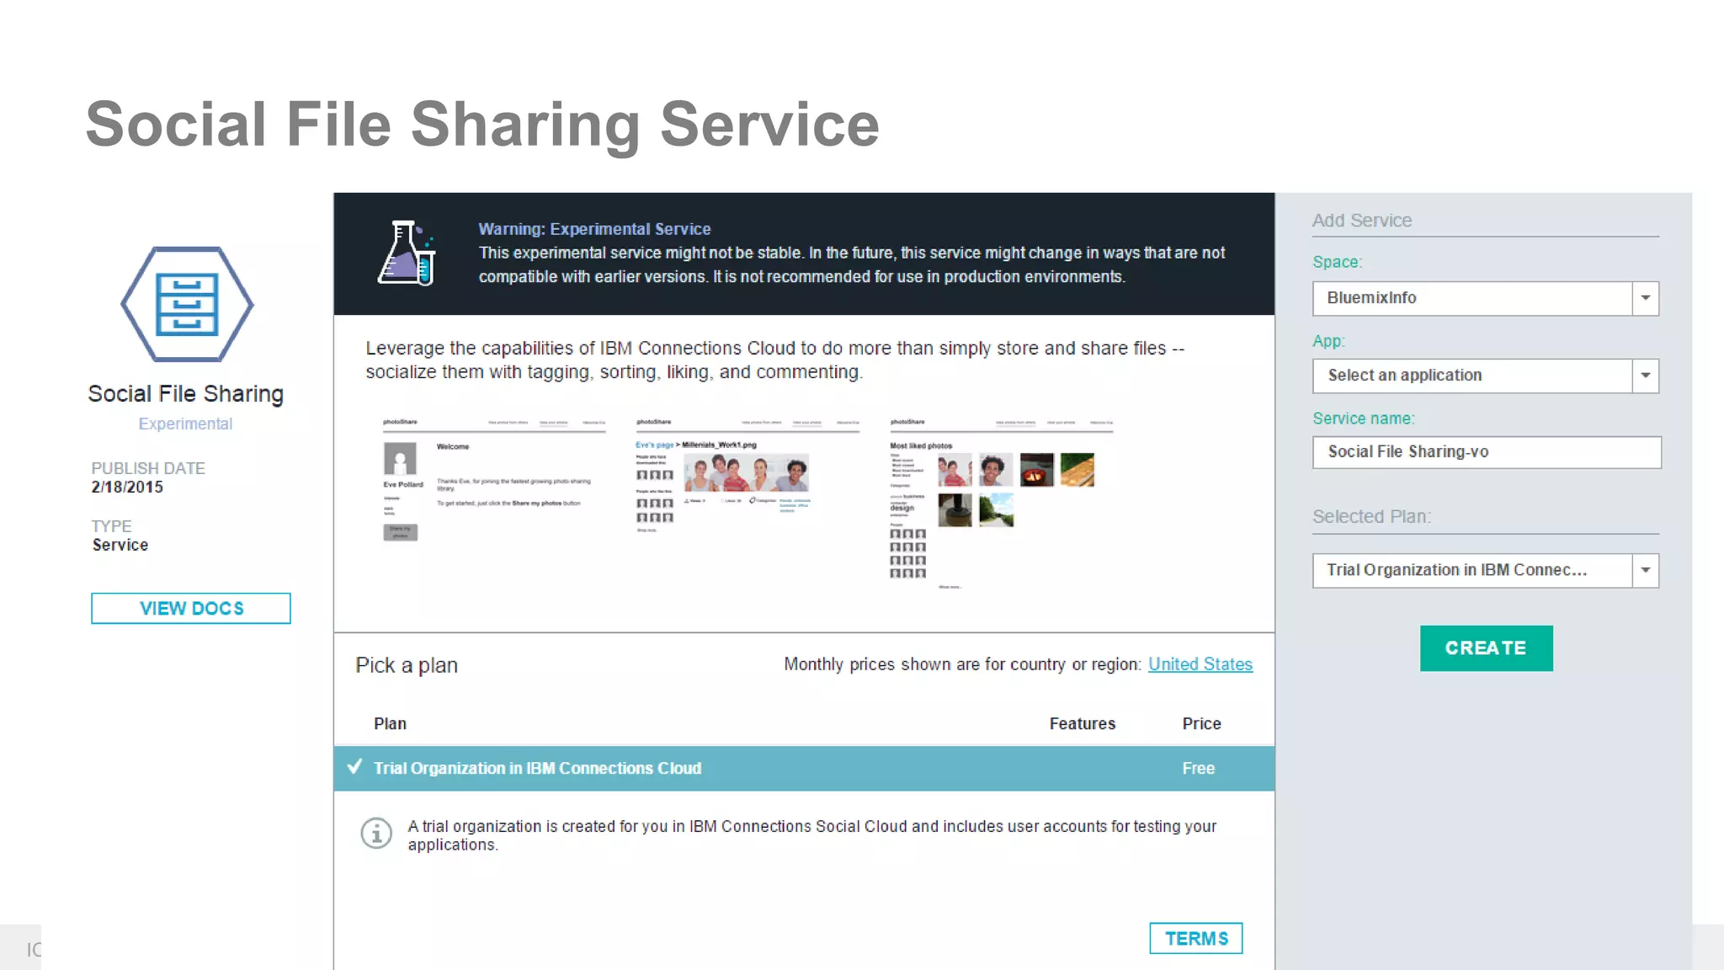Click the Plan column header
The width and height of the screenshot is (1724, 970).
point(390,723)
